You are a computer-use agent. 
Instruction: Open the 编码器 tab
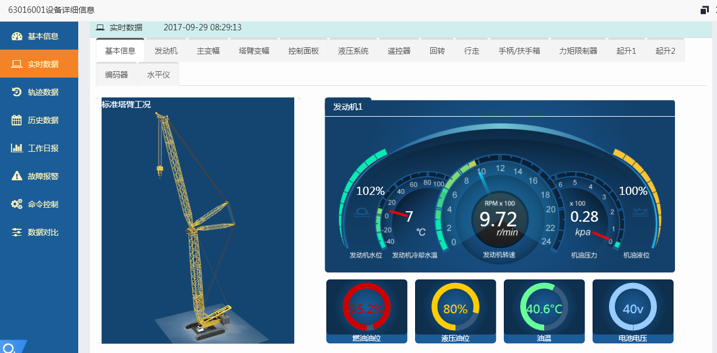point(116,75)
